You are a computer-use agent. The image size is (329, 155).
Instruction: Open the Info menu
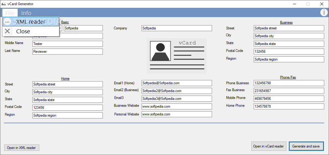point(26,13)
